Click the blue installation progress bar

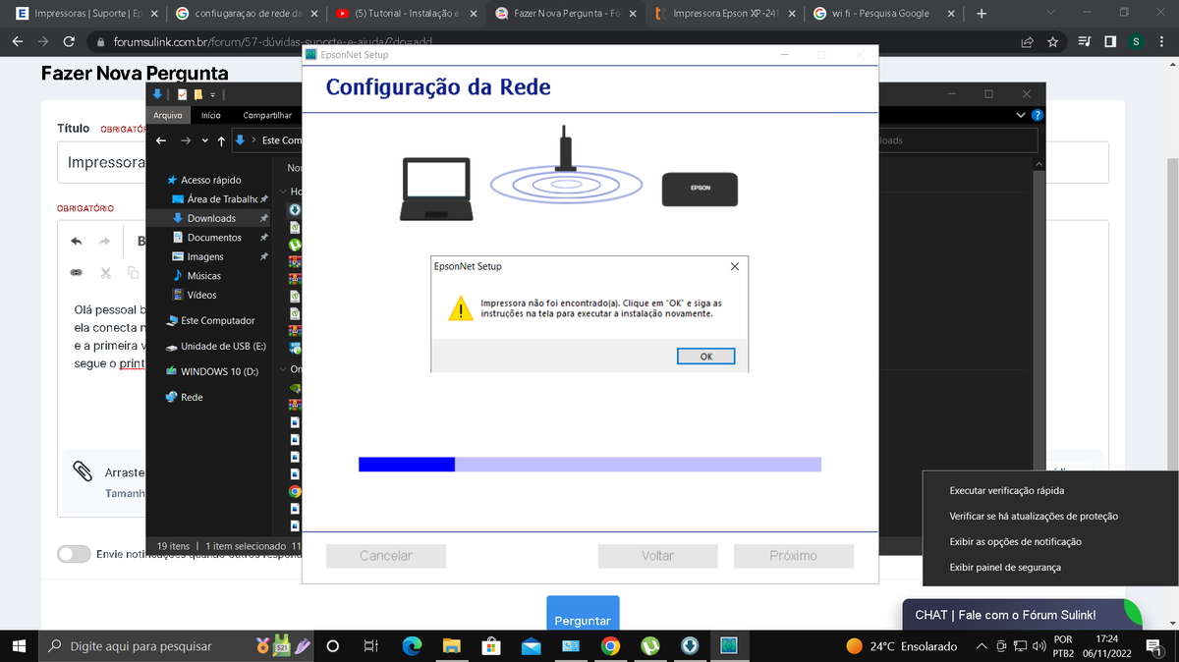[589, 464]
